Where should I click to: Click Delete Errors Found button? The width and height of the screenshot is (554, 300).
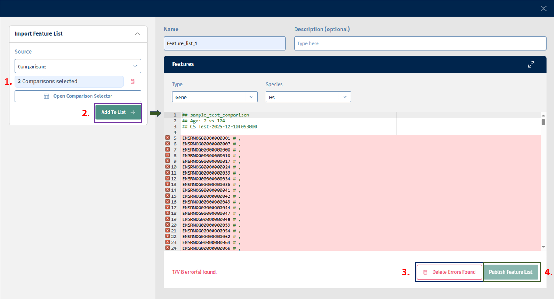(449, 272)
